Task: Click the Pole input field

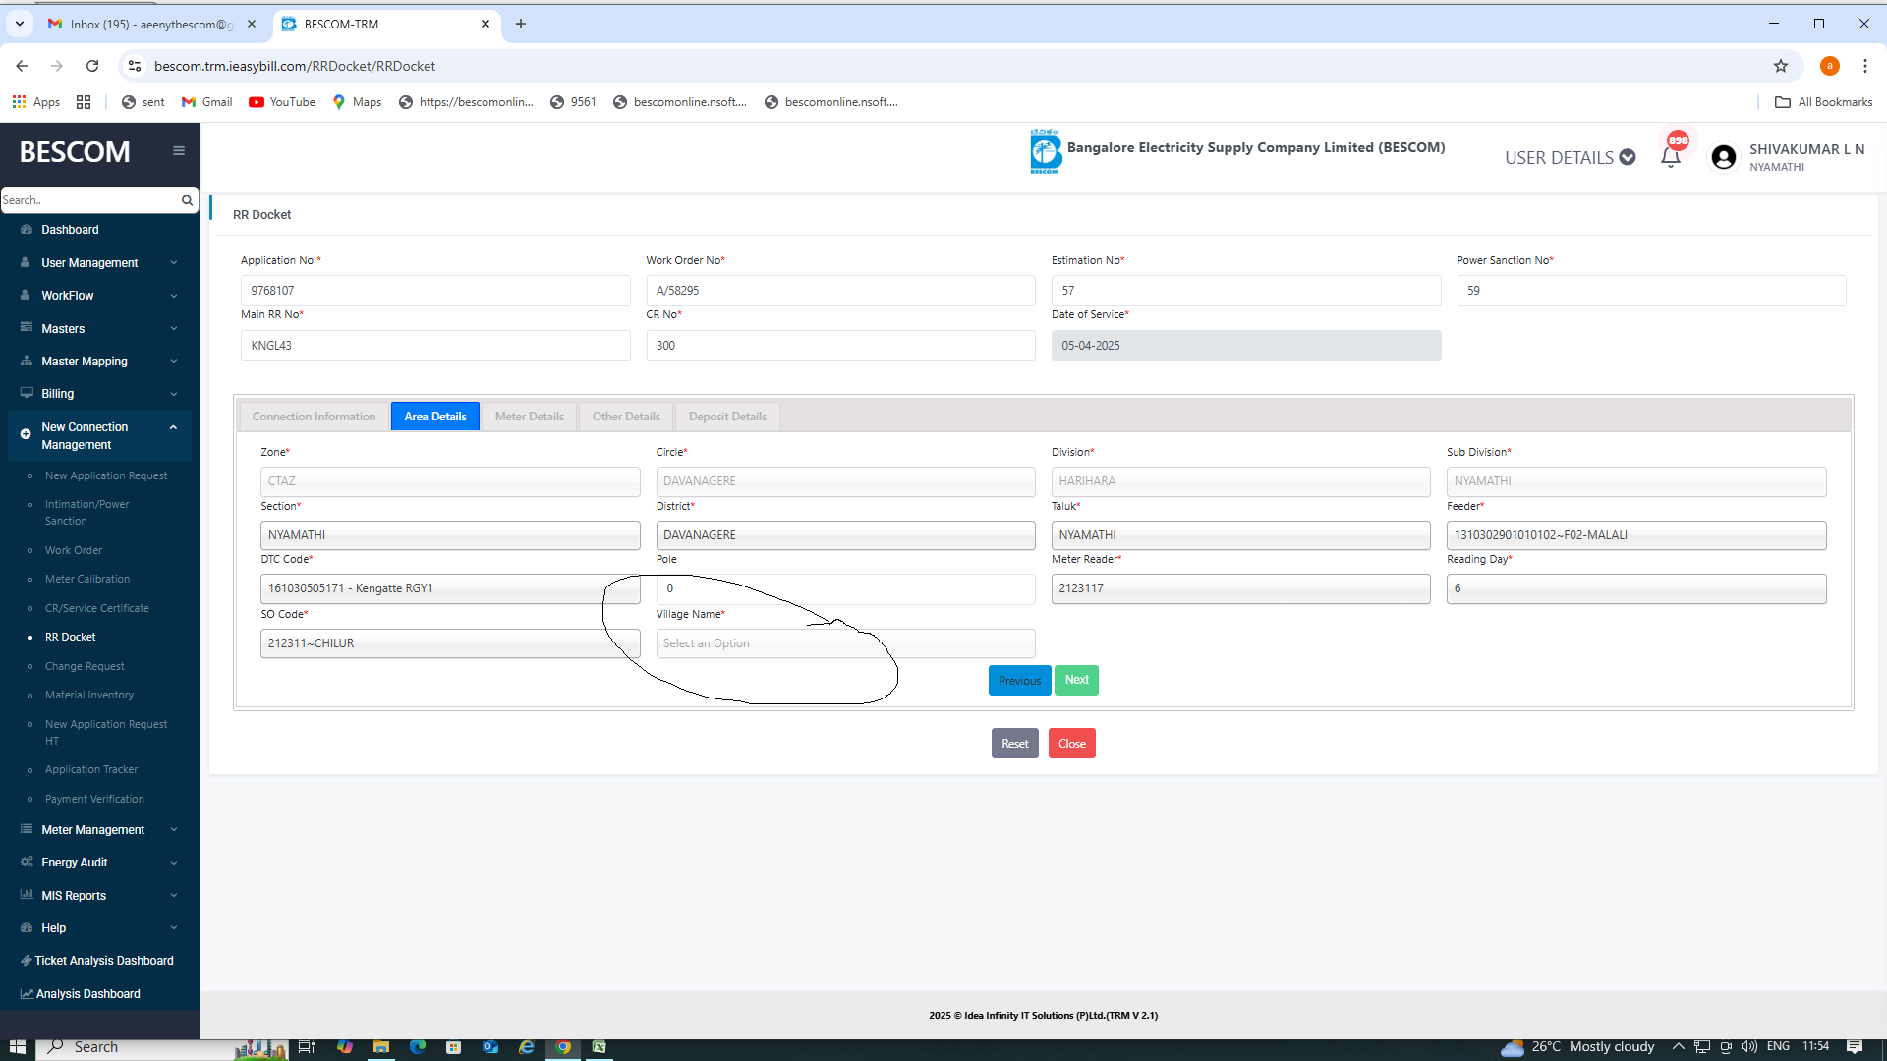Action: coord(845,588)
